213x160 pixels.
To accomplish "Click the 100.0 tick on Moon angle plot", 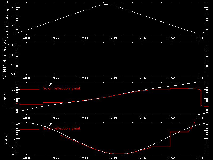I will pyautogui.click(x=11, y=45).
